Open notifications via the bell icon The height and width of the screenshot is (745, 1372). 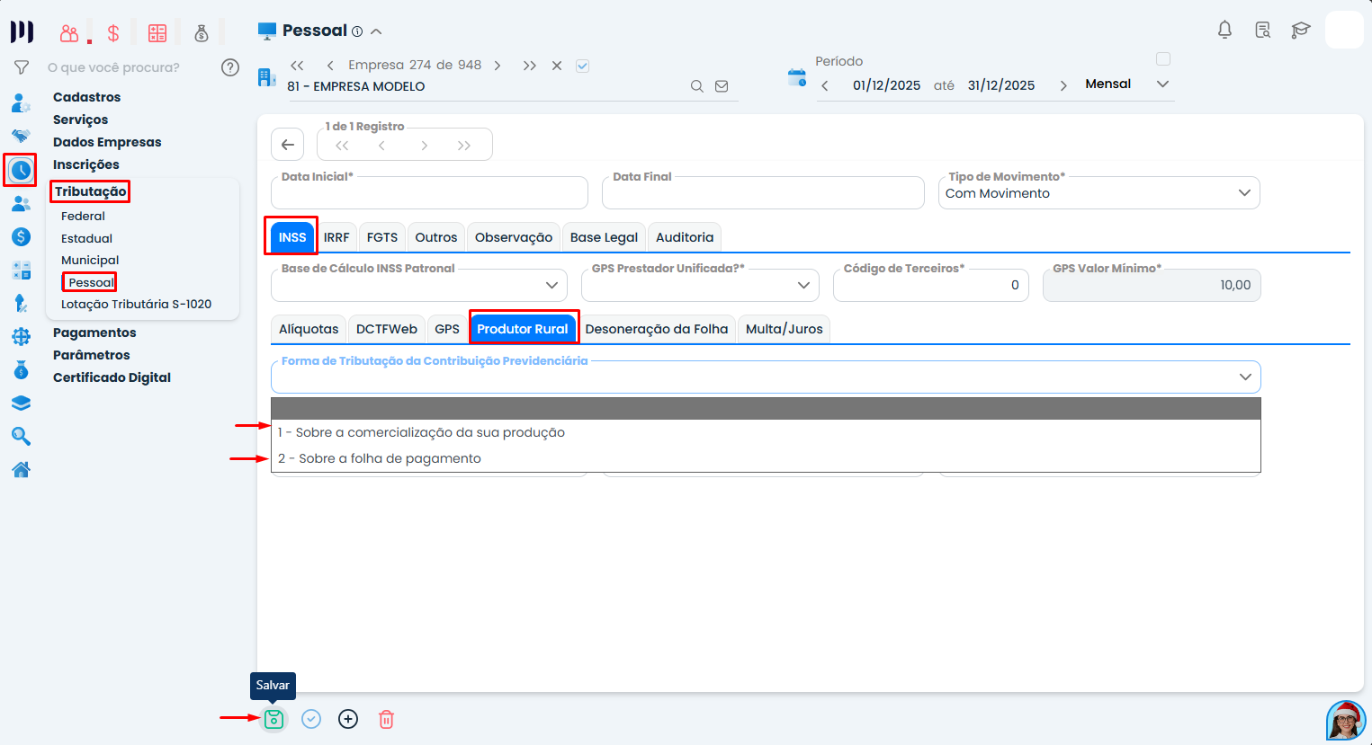(x=1224, y=30)
